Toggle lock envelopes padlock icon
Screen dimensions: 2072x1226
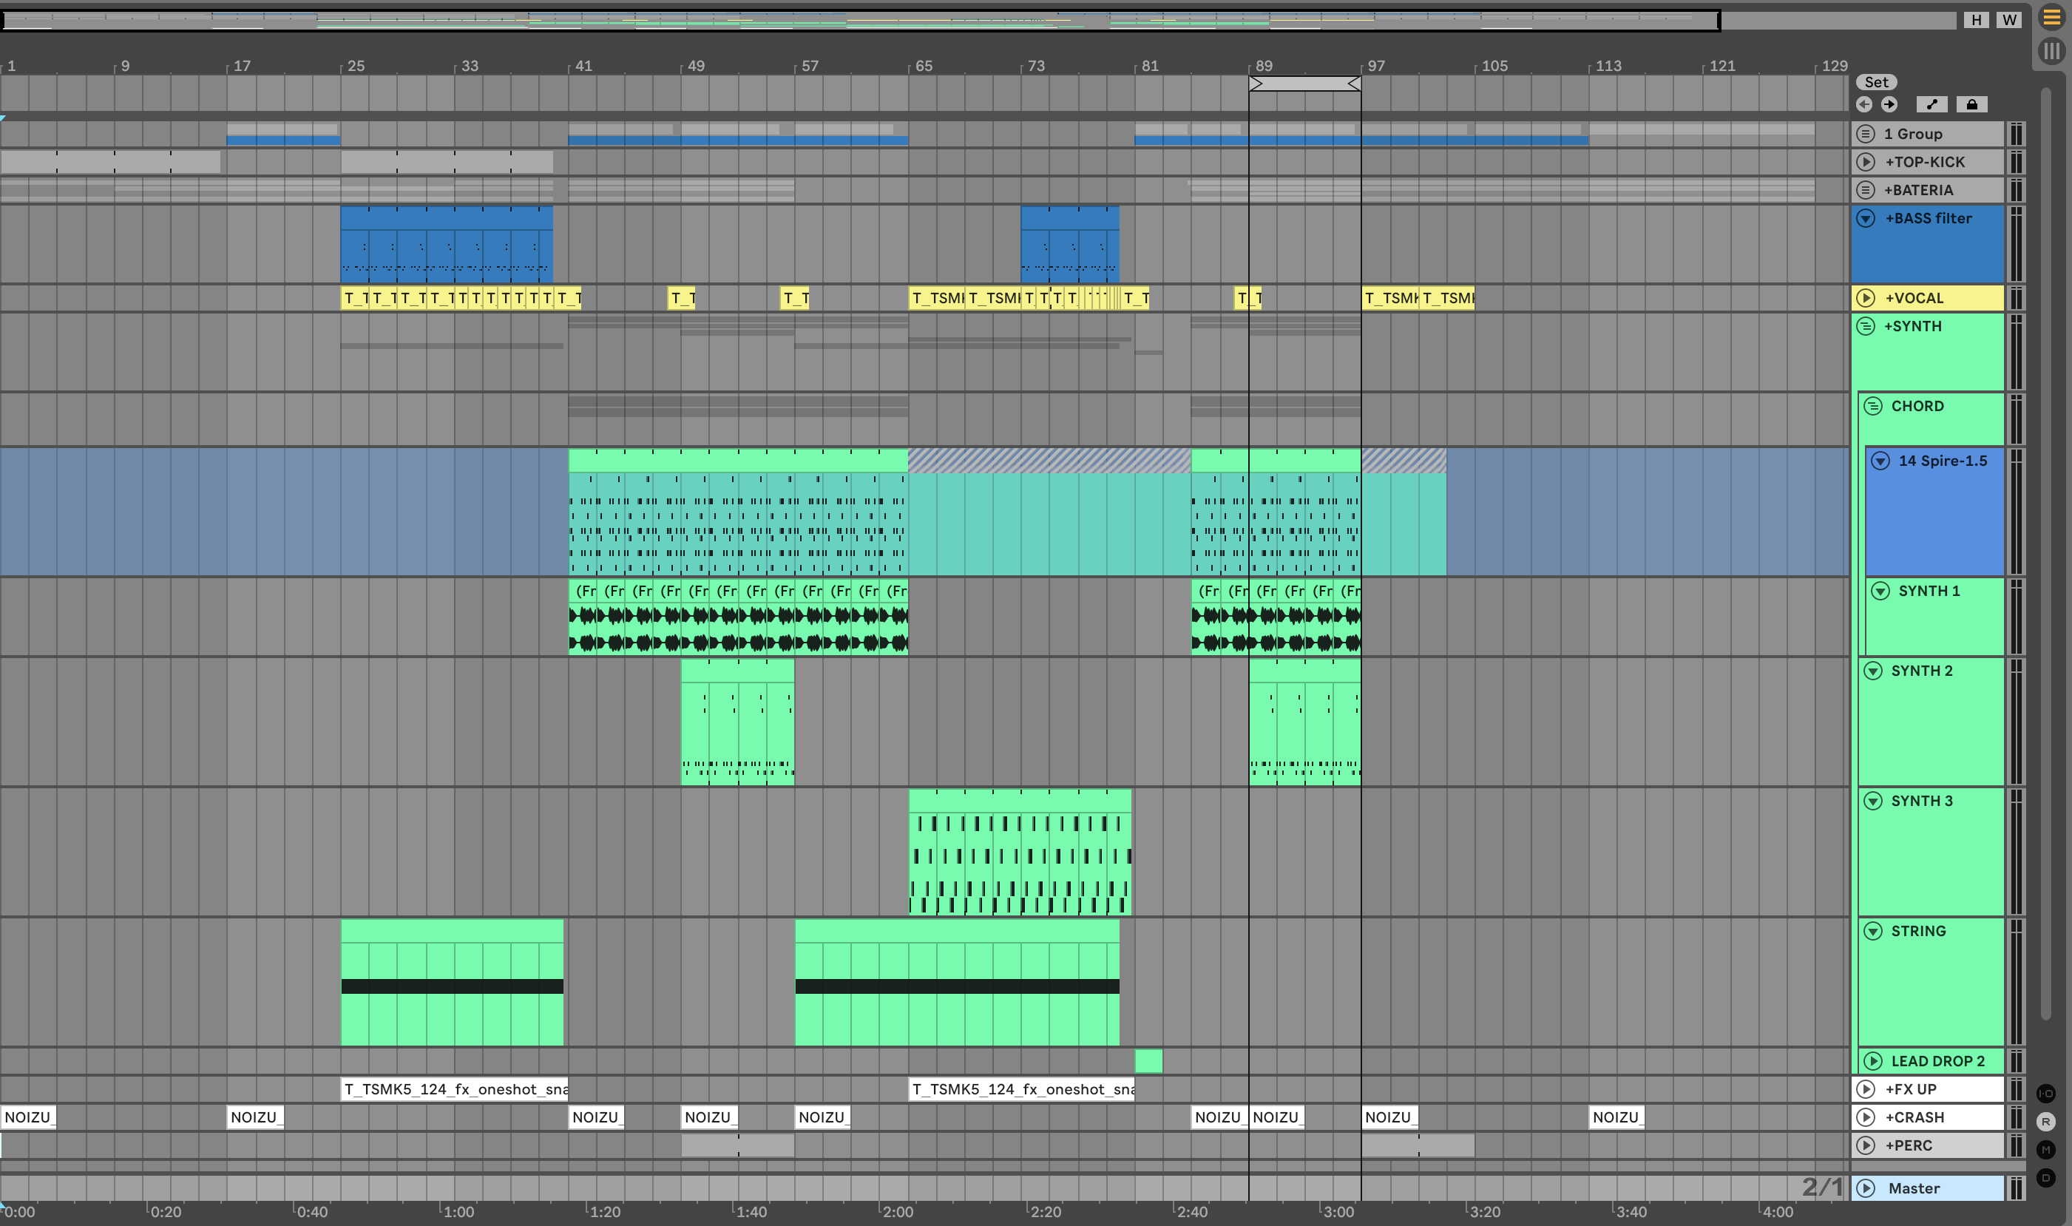pos(1972,104)
